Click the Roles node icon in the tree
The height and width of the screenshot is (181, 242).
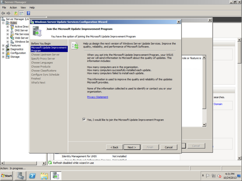[x=8, y=23]
